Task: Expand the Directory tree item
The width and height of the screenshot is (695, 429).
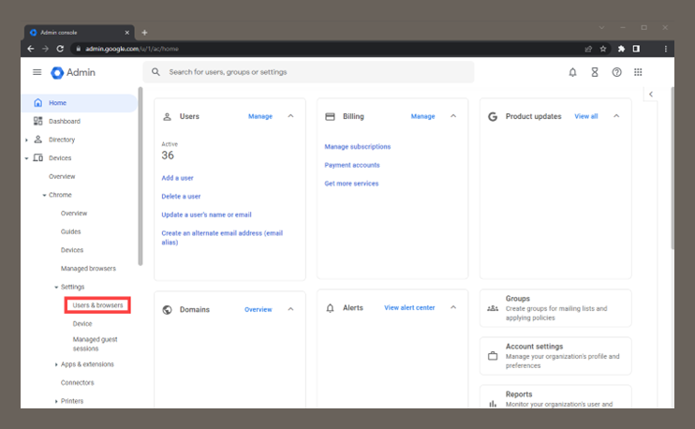Action: (x=27, y=140)
